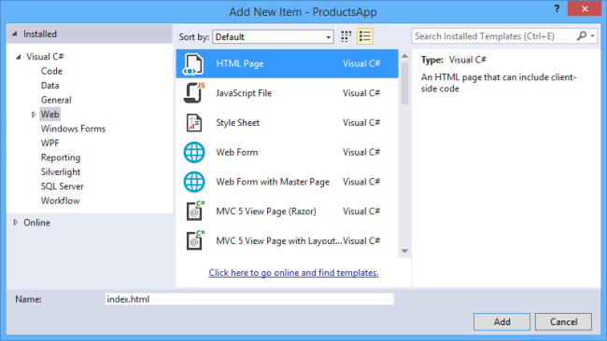Select the Reporting category
Screen dimensions: 607x341
(61, 157)
